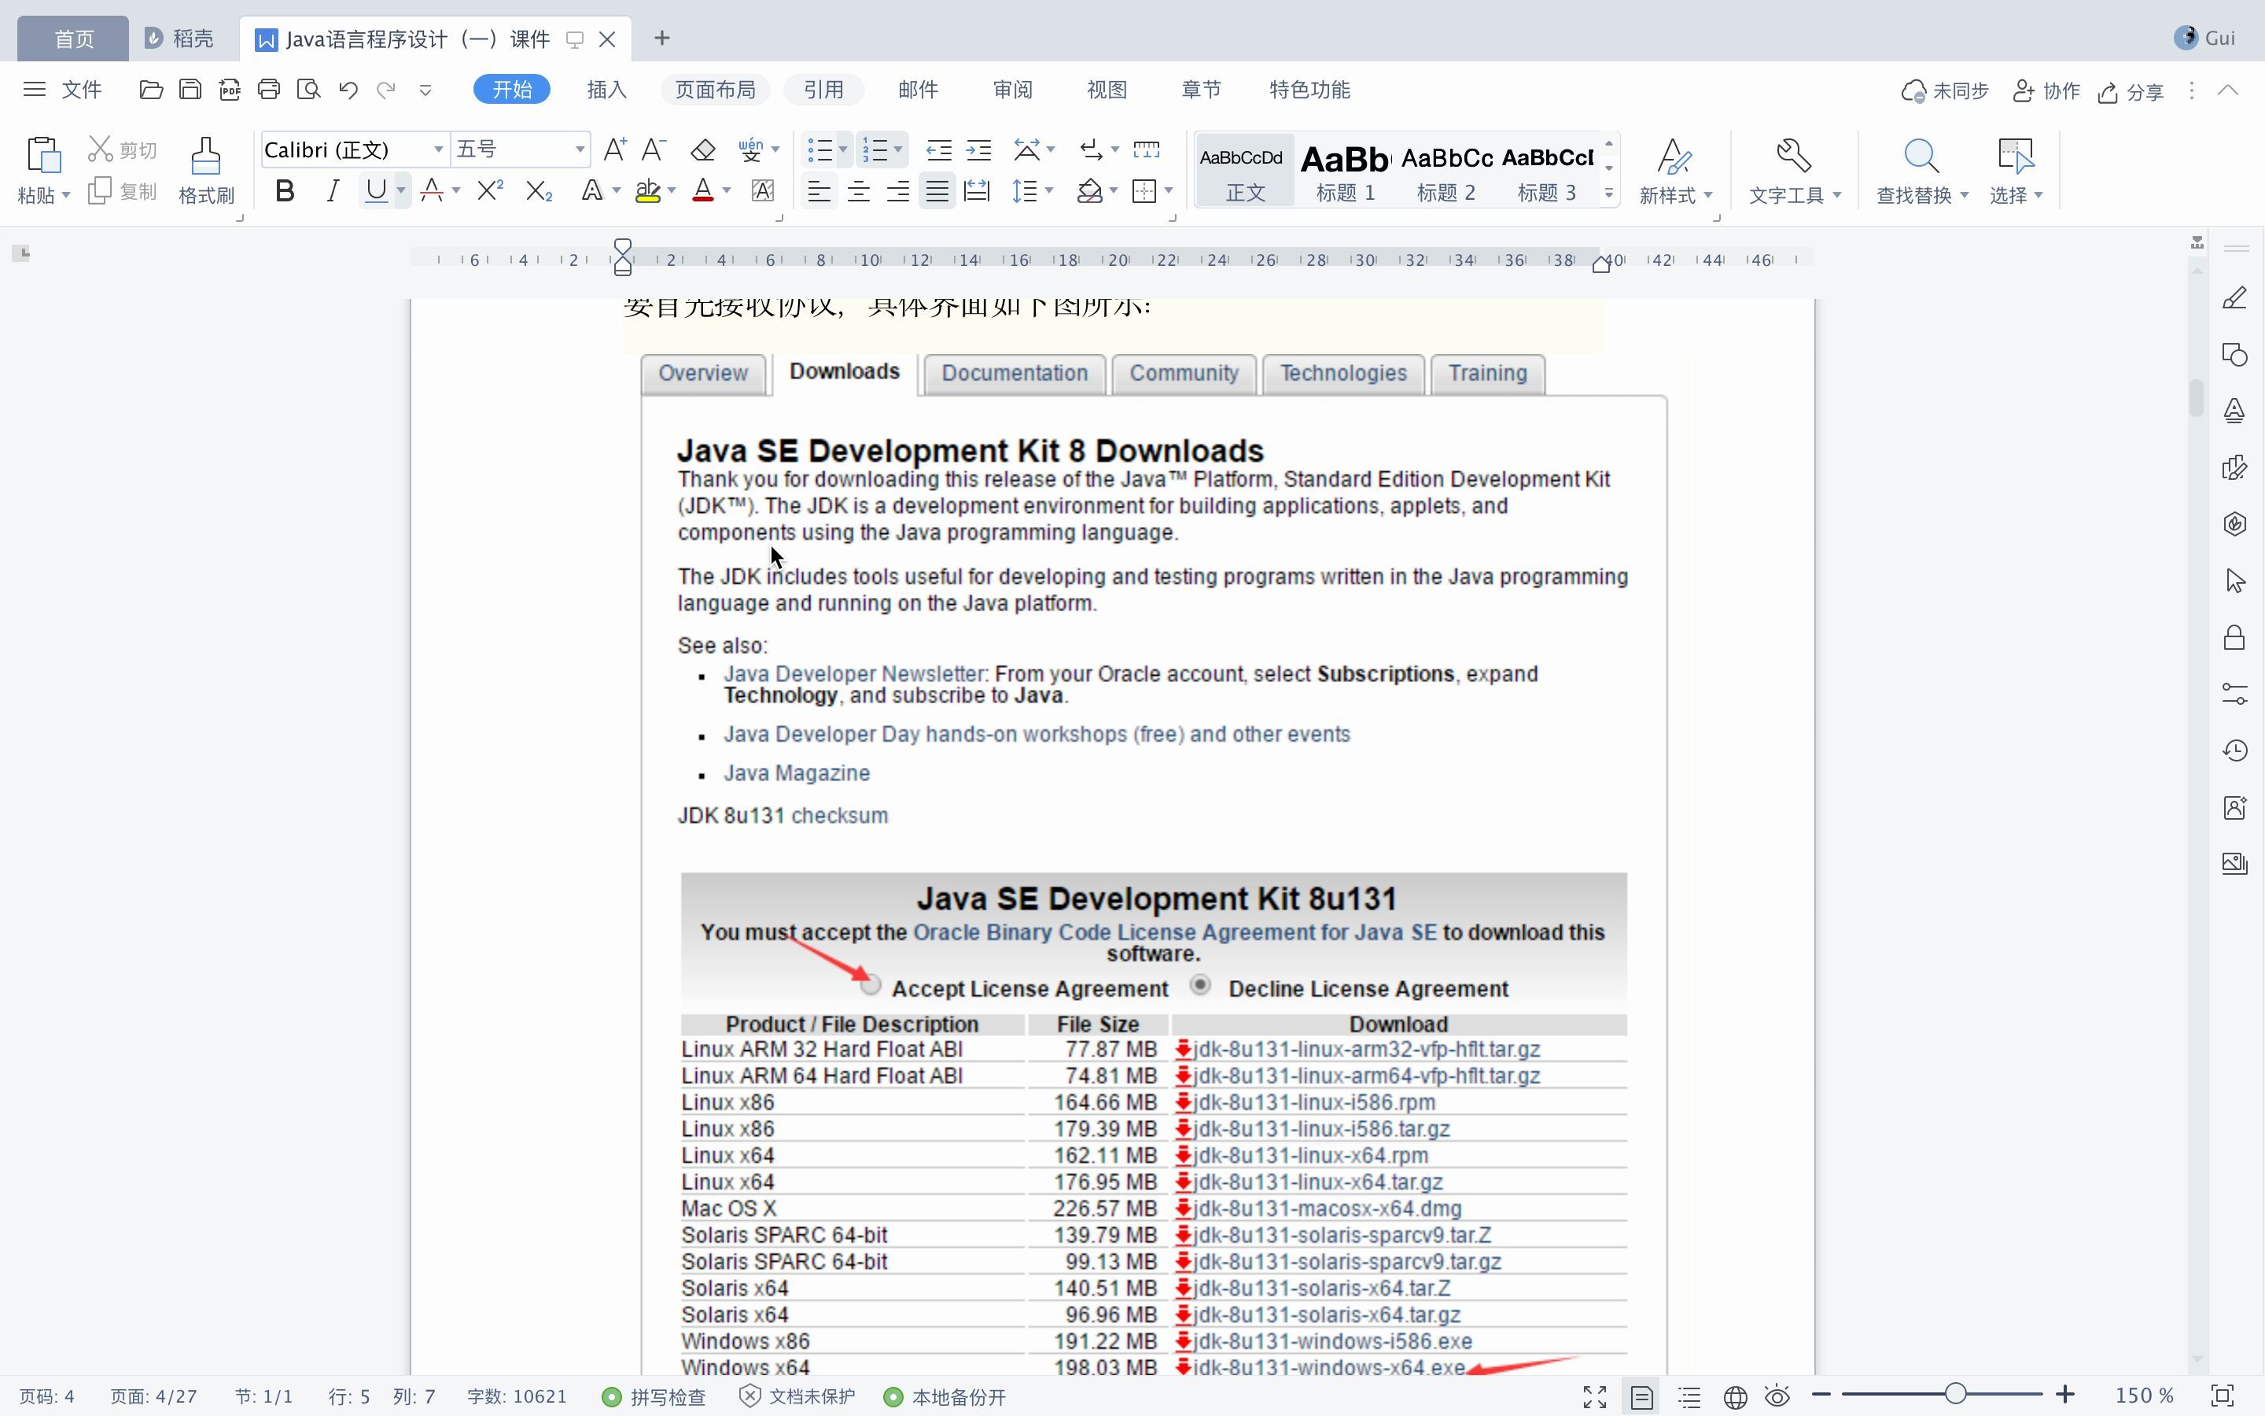Open history clock icon in right sidebar
Viewport: 2265px width, 1416px height.
2235,750
